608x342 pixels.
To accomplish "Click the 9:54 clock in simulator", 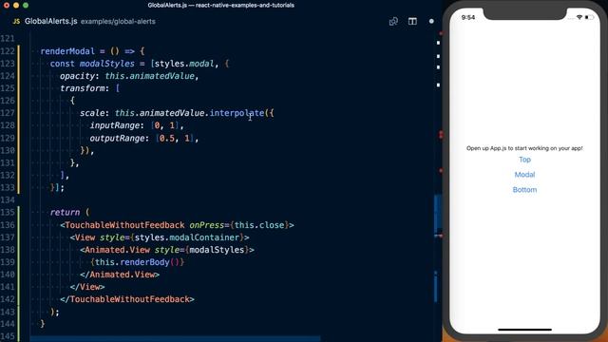I will (x=468, y=17).
